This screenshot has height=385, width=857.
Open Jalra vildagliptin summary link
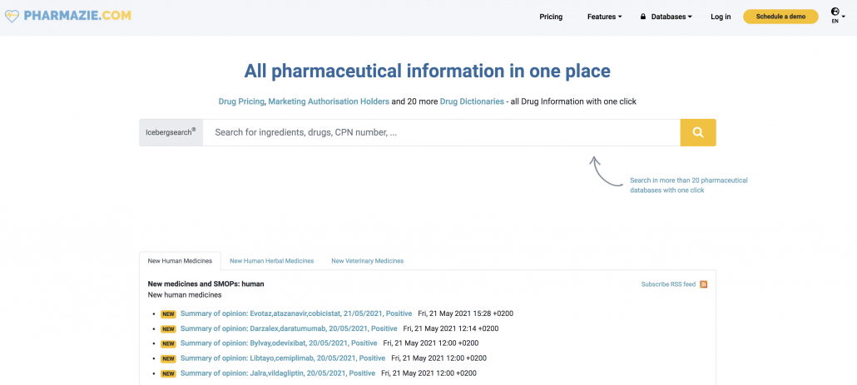(278, 373)
